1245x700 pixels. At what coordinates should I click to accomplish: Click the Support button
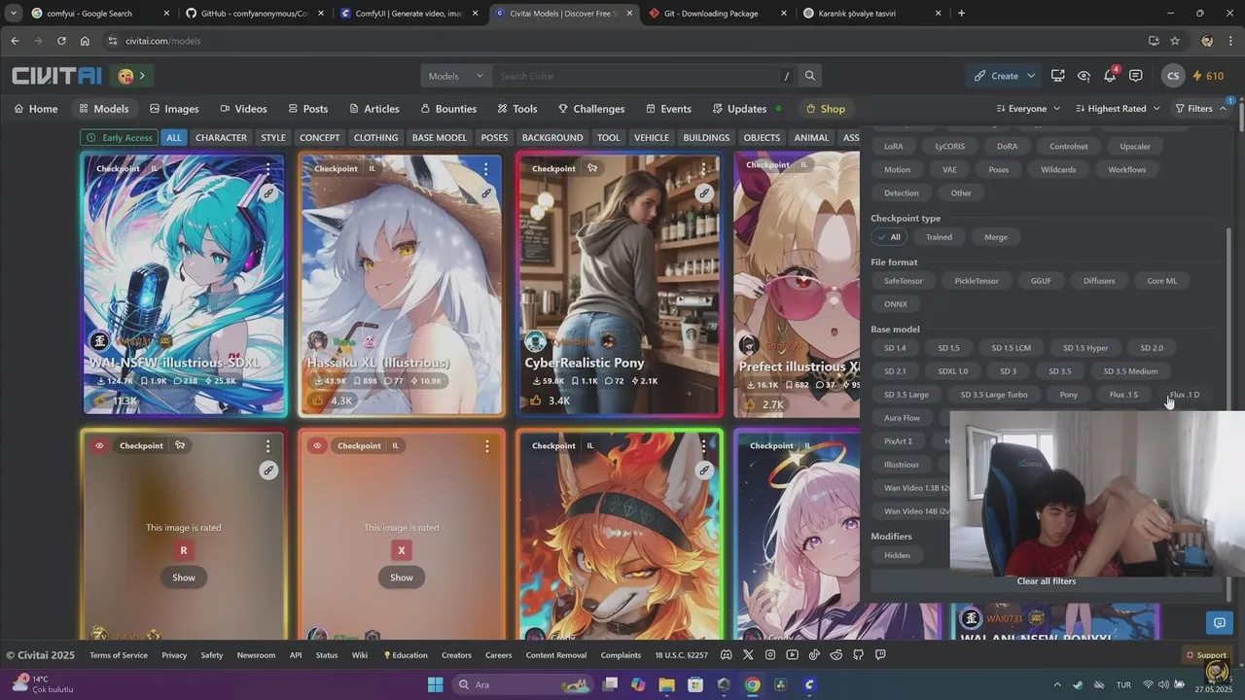point(1206,655)
